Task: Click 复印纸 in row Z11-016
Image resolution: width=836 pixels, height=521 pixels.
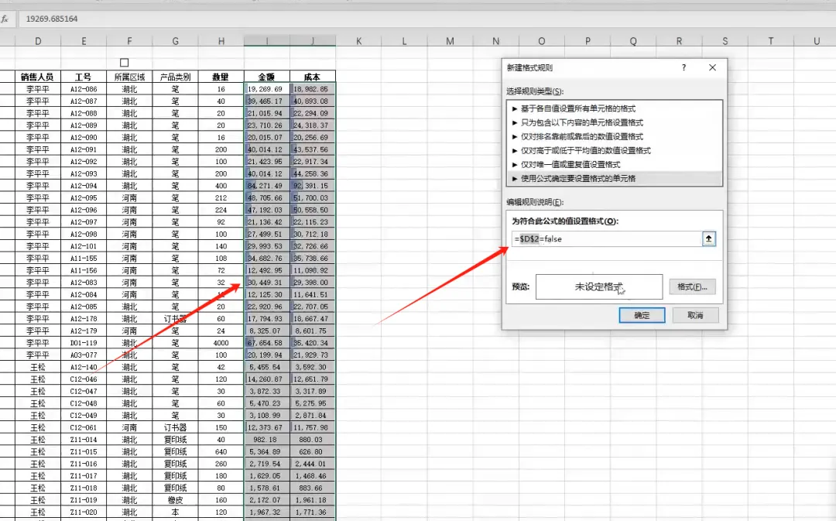Action: [176, 464]
